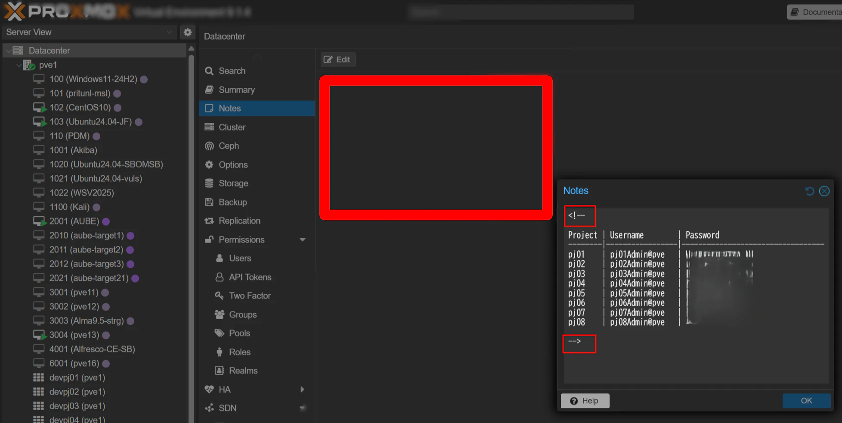Viewport: 842px width, 423px height.
Task: Click inside the Notes text editor area
Action: coord(696,296)
